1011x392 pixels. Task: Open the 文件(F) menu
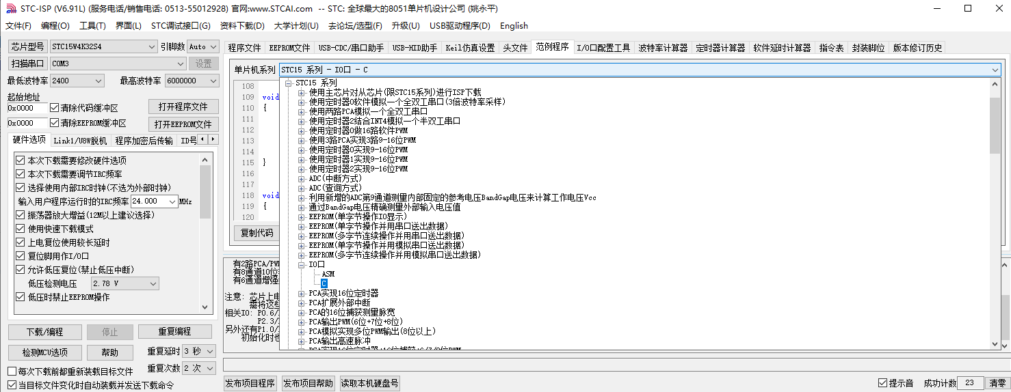click(x=18, y=26)
